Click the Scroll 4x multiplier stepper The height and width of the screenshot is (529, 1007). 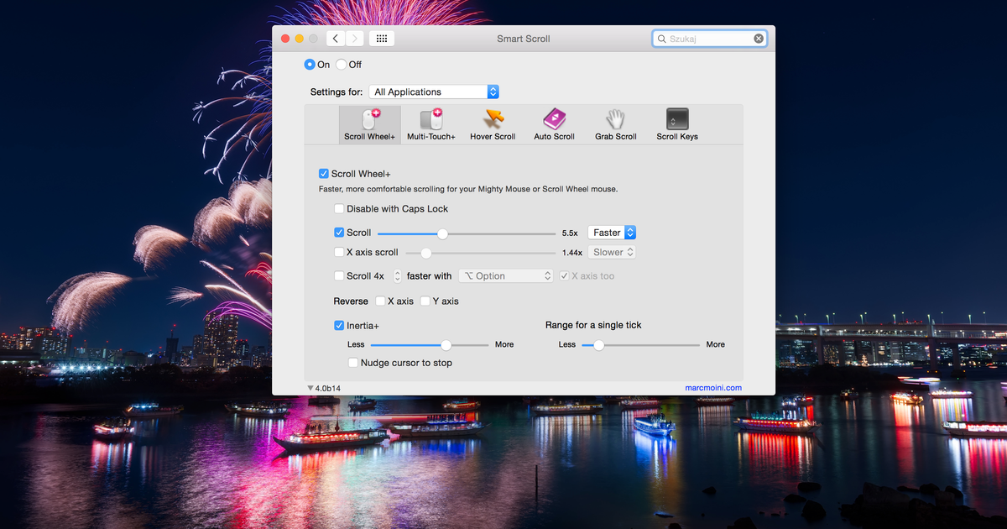click(397, 275)
